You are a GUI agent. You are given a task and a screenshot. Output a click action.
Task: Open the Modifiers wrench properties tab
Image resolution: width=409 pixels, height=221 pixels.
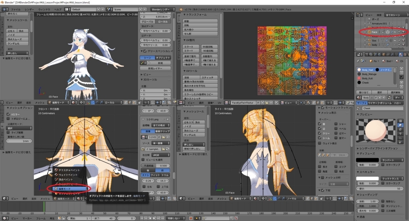point(392,54)
